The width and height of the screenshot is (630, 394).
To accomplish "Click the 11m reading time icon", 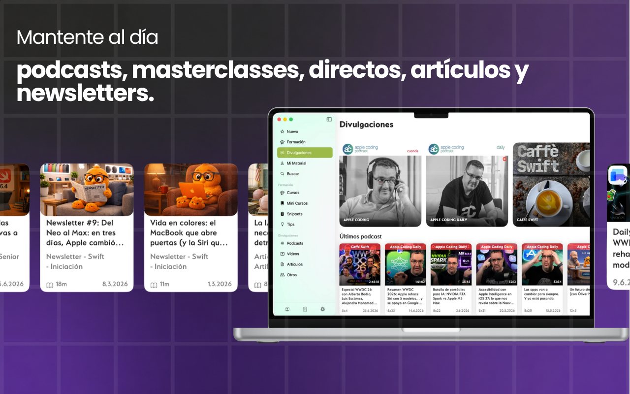I will 154,285.
